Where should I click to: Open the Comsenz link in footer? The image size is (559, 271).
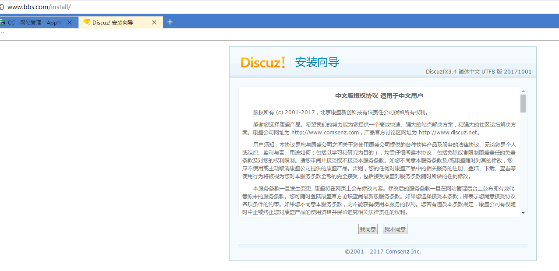click(x=397, y=252)
